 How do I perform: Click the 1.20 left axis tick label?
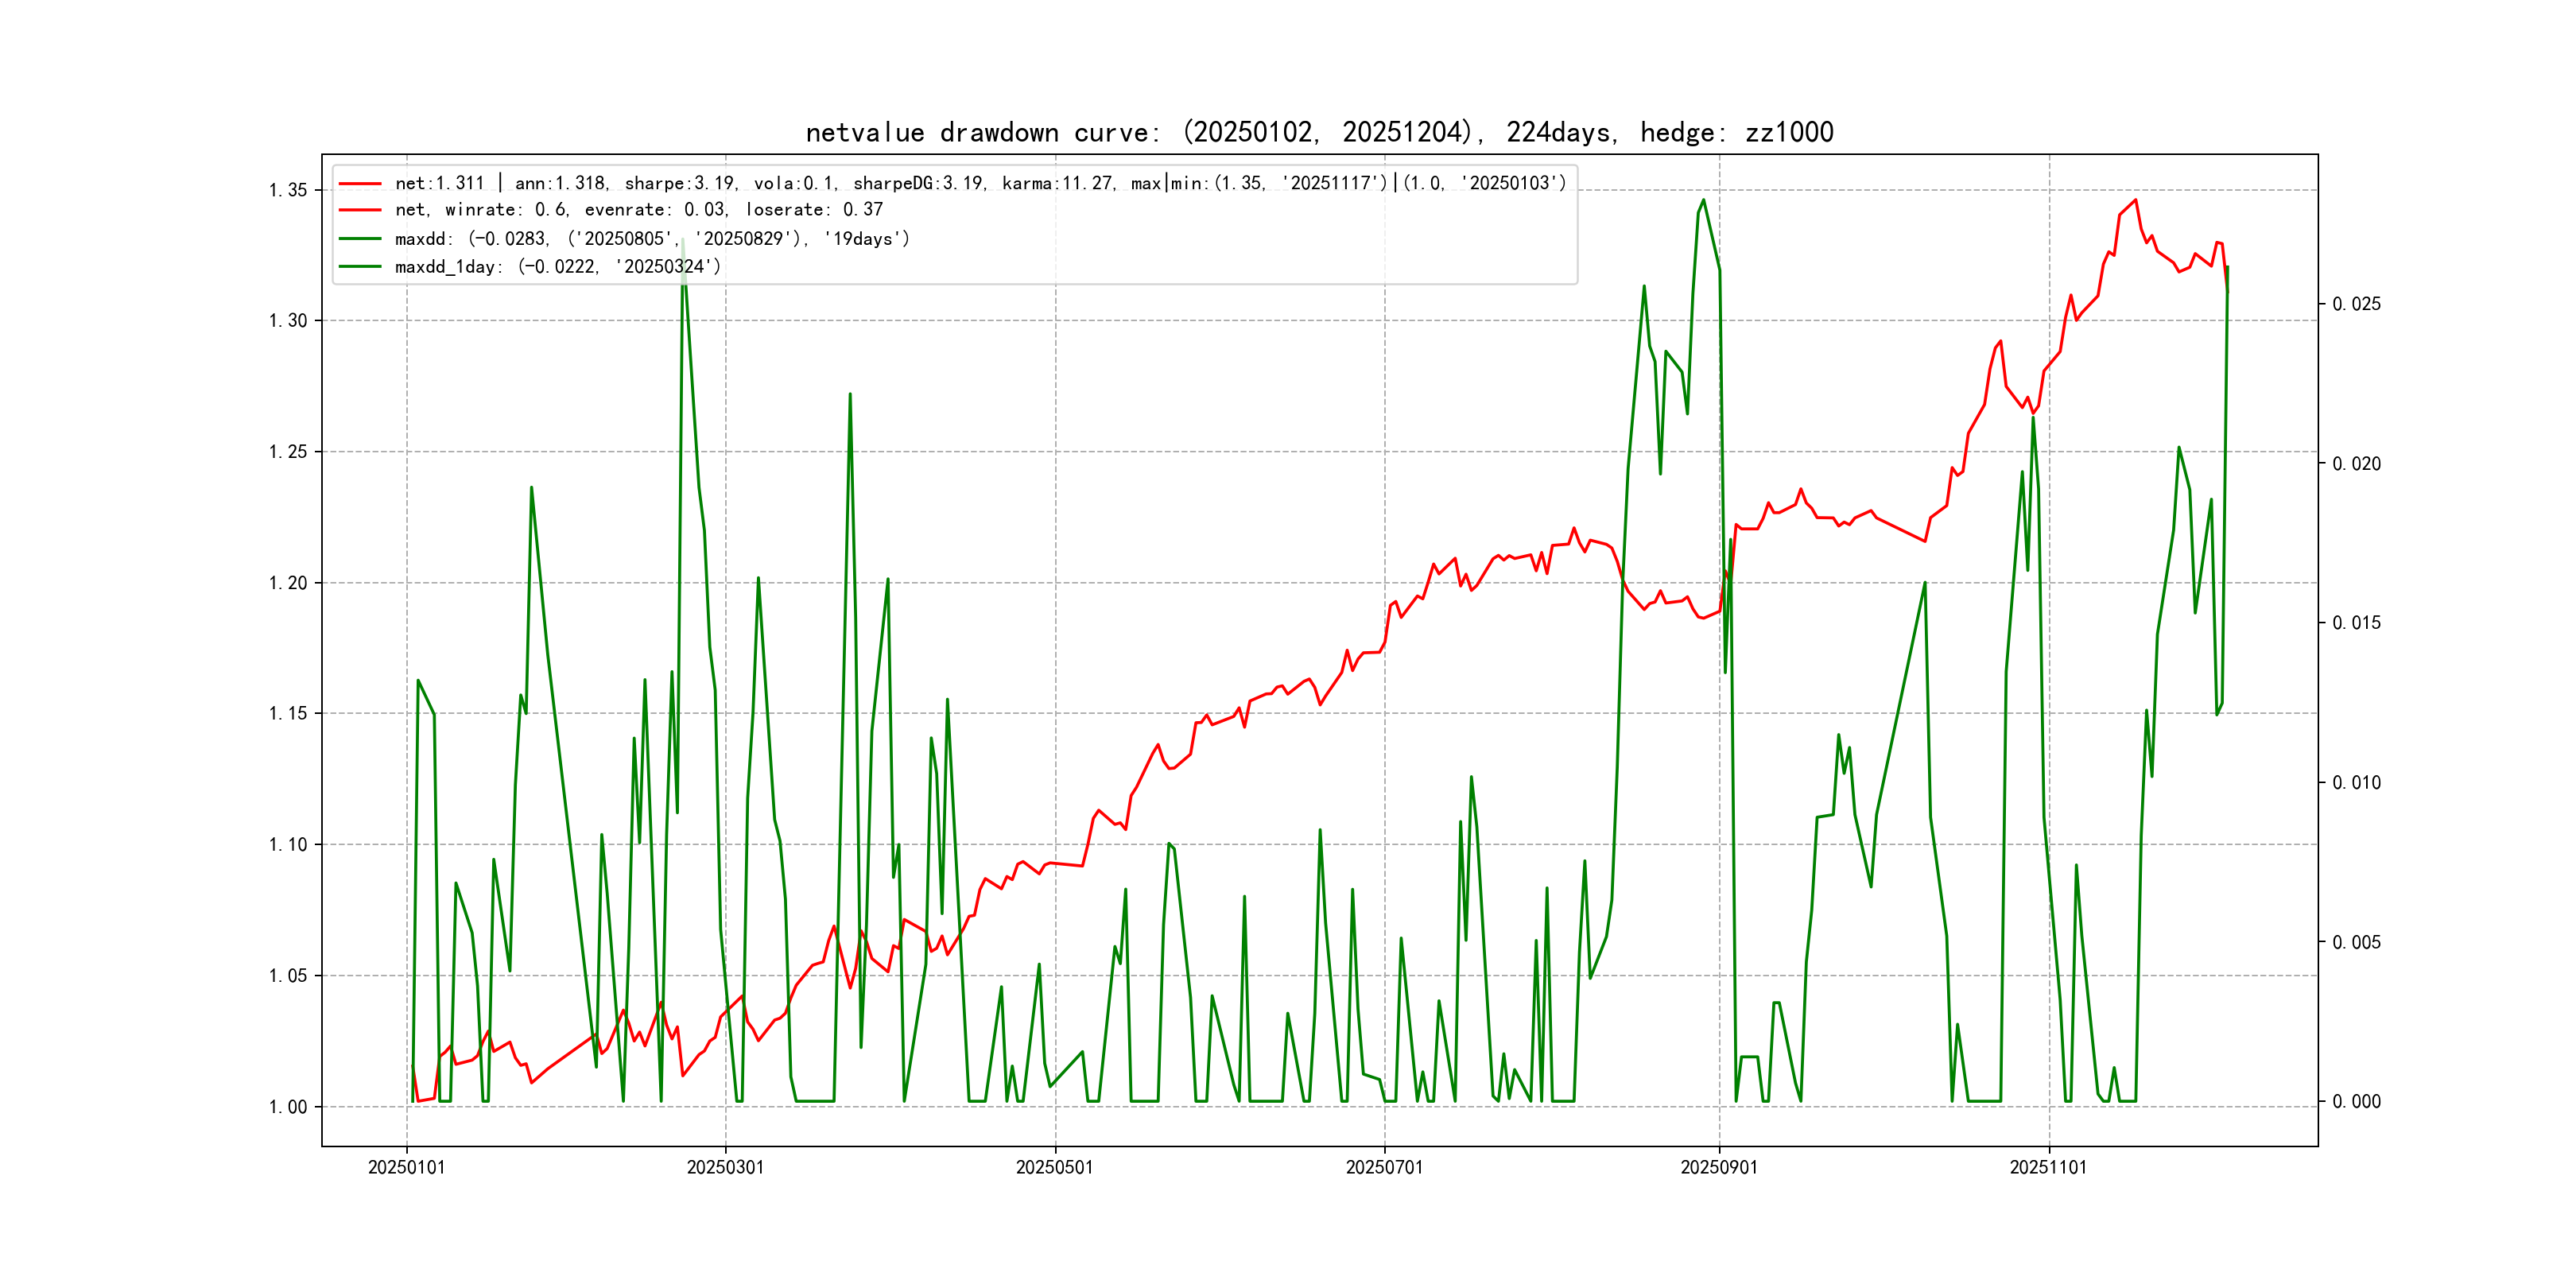[287, 583]
